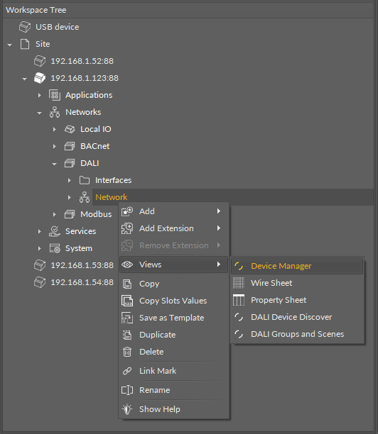Viewport: 378px width, 434px height.
Task: Choose Copy Slots Values
Action: point(174,301)
